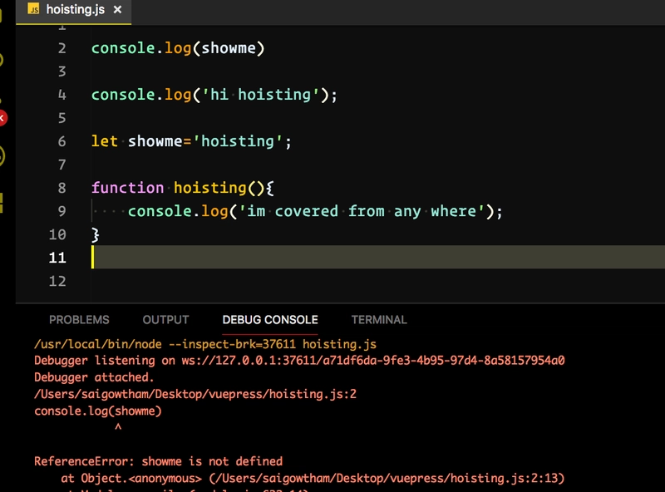The image size is (665, 492).
Task: Switch to the TERMINAL tab
Action: pyautogui.click(x=379, y=320)
